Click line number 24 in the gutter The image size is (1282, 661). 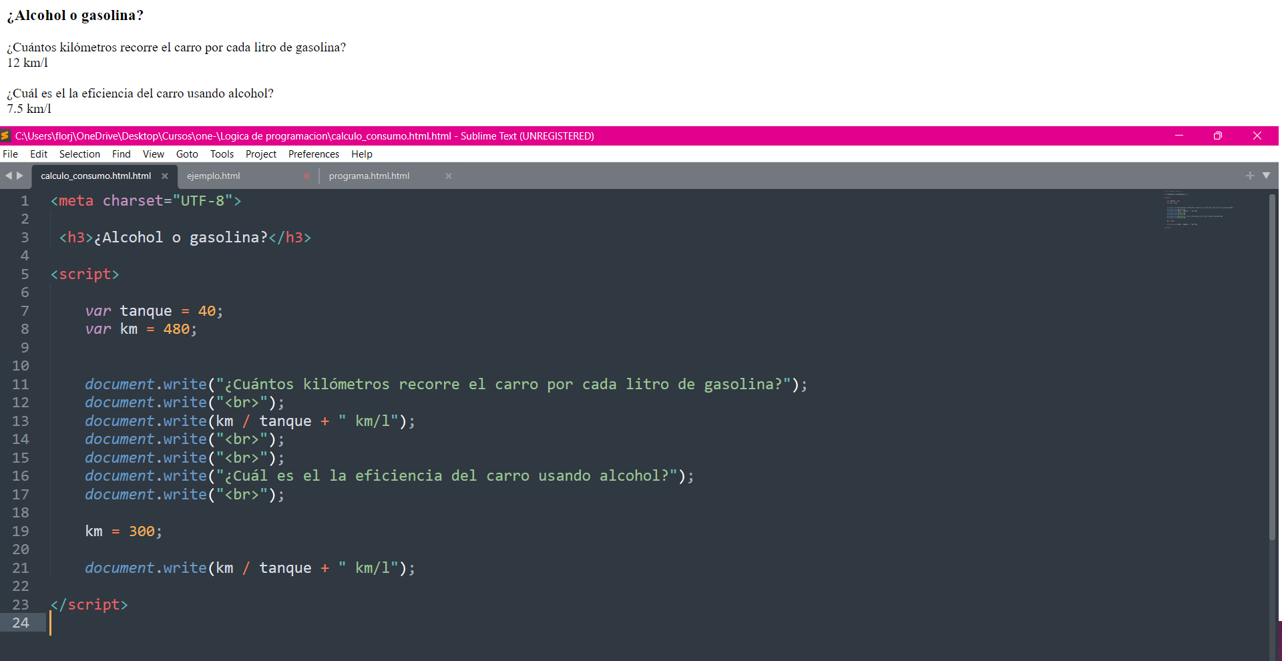coord(21,623)
